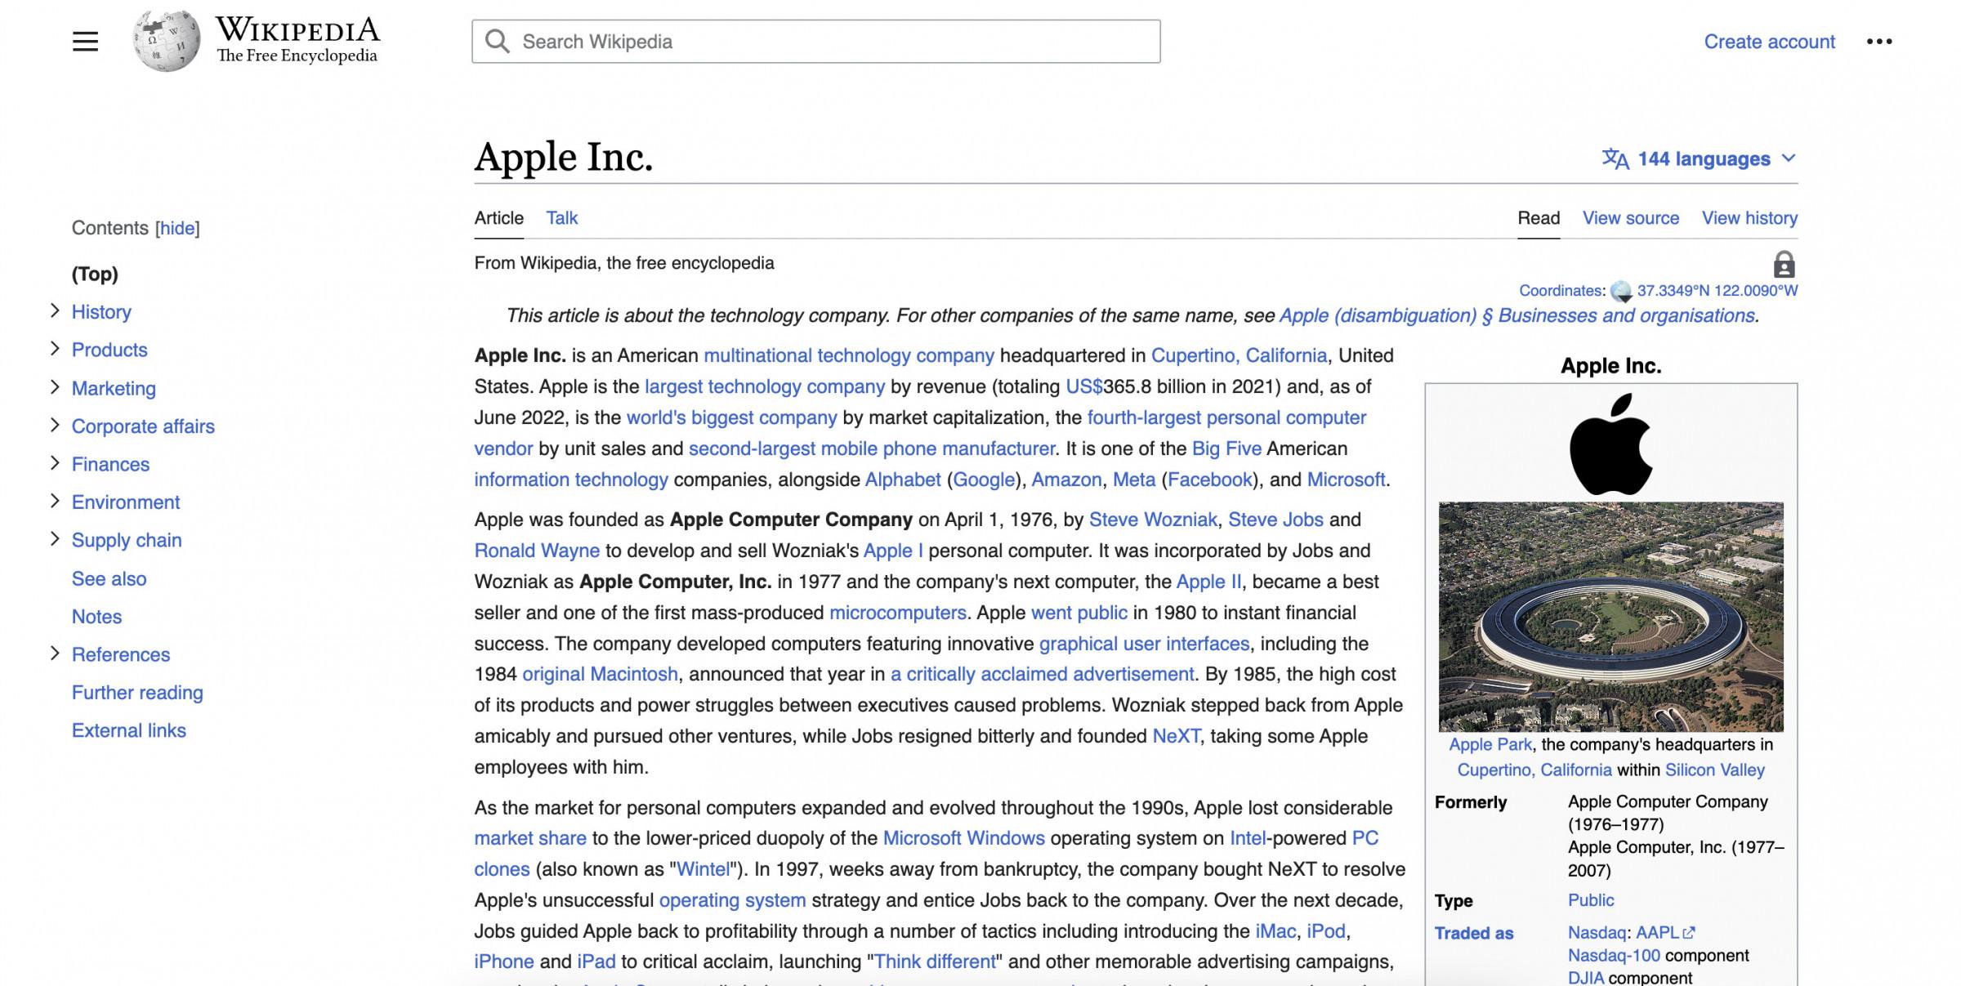1961x986 pixels.
Task: Open the Apple Park aerial photo
Action: coord(1610,617)
